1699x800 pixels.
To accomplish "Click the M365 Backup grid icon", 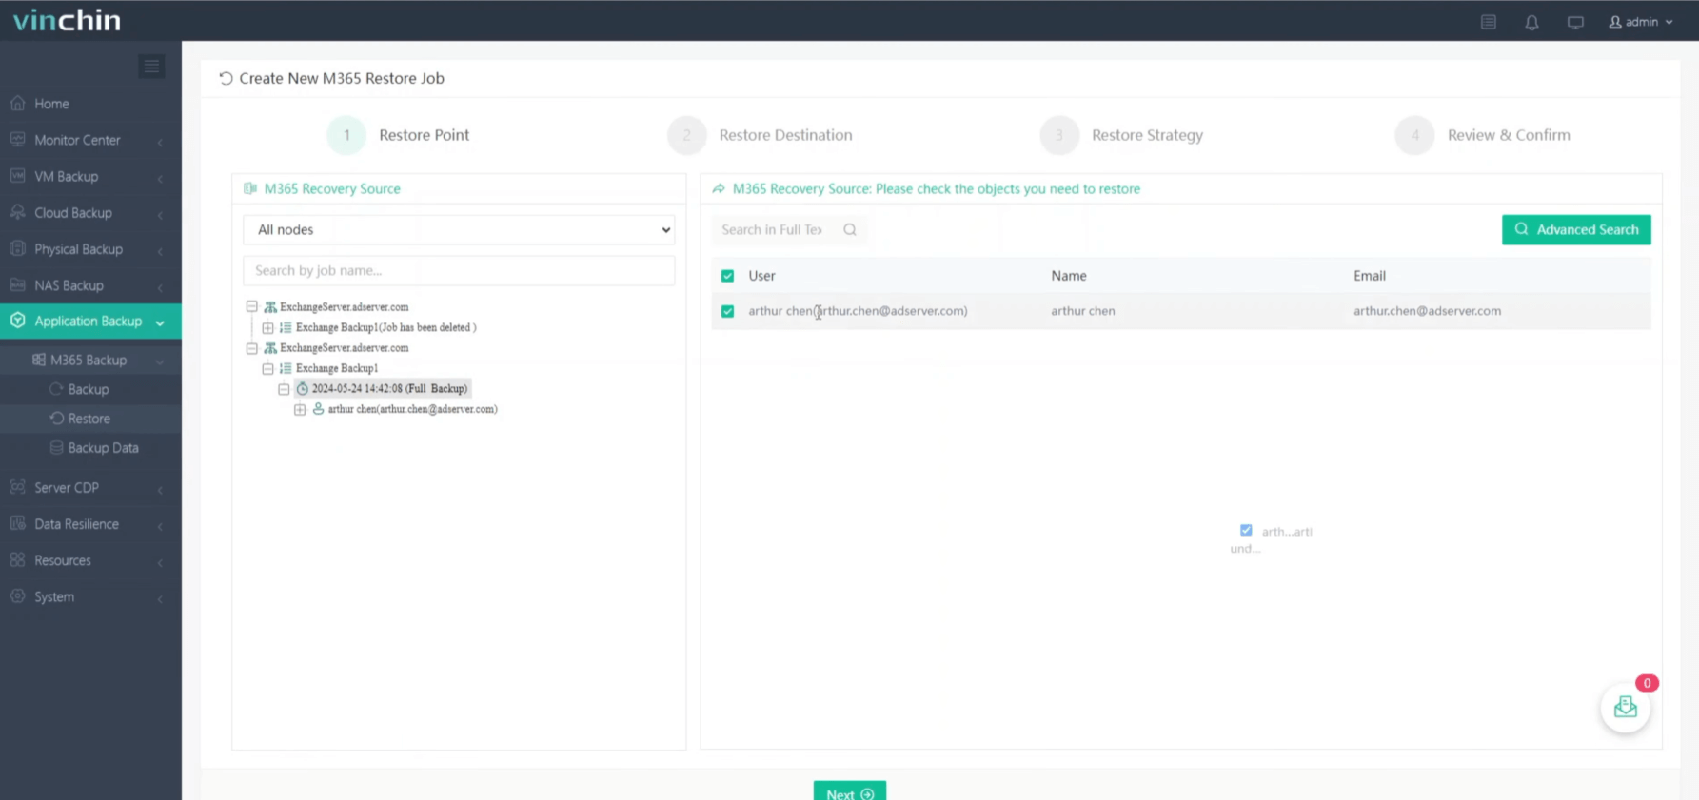I will click(39, 360).
